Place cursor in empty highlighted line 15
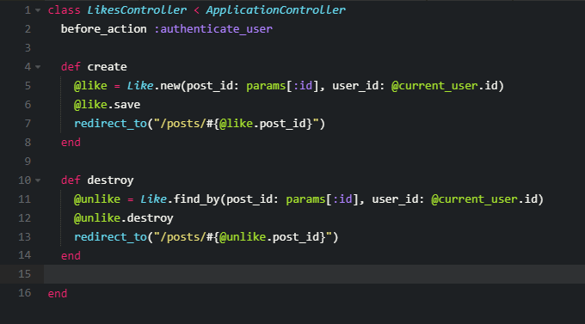Viewport: 585px width, 324px height. click(314, 274)
